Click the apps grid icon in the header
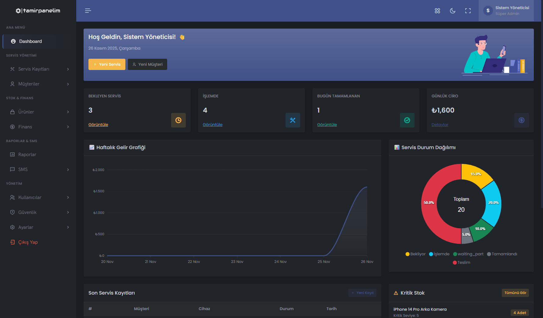 (437, 11)
